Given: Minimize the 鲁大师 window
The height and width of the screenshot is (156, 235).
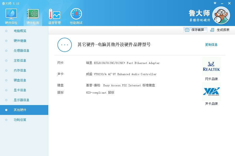Looking at the screenshot, I should (x=222, y=3).
